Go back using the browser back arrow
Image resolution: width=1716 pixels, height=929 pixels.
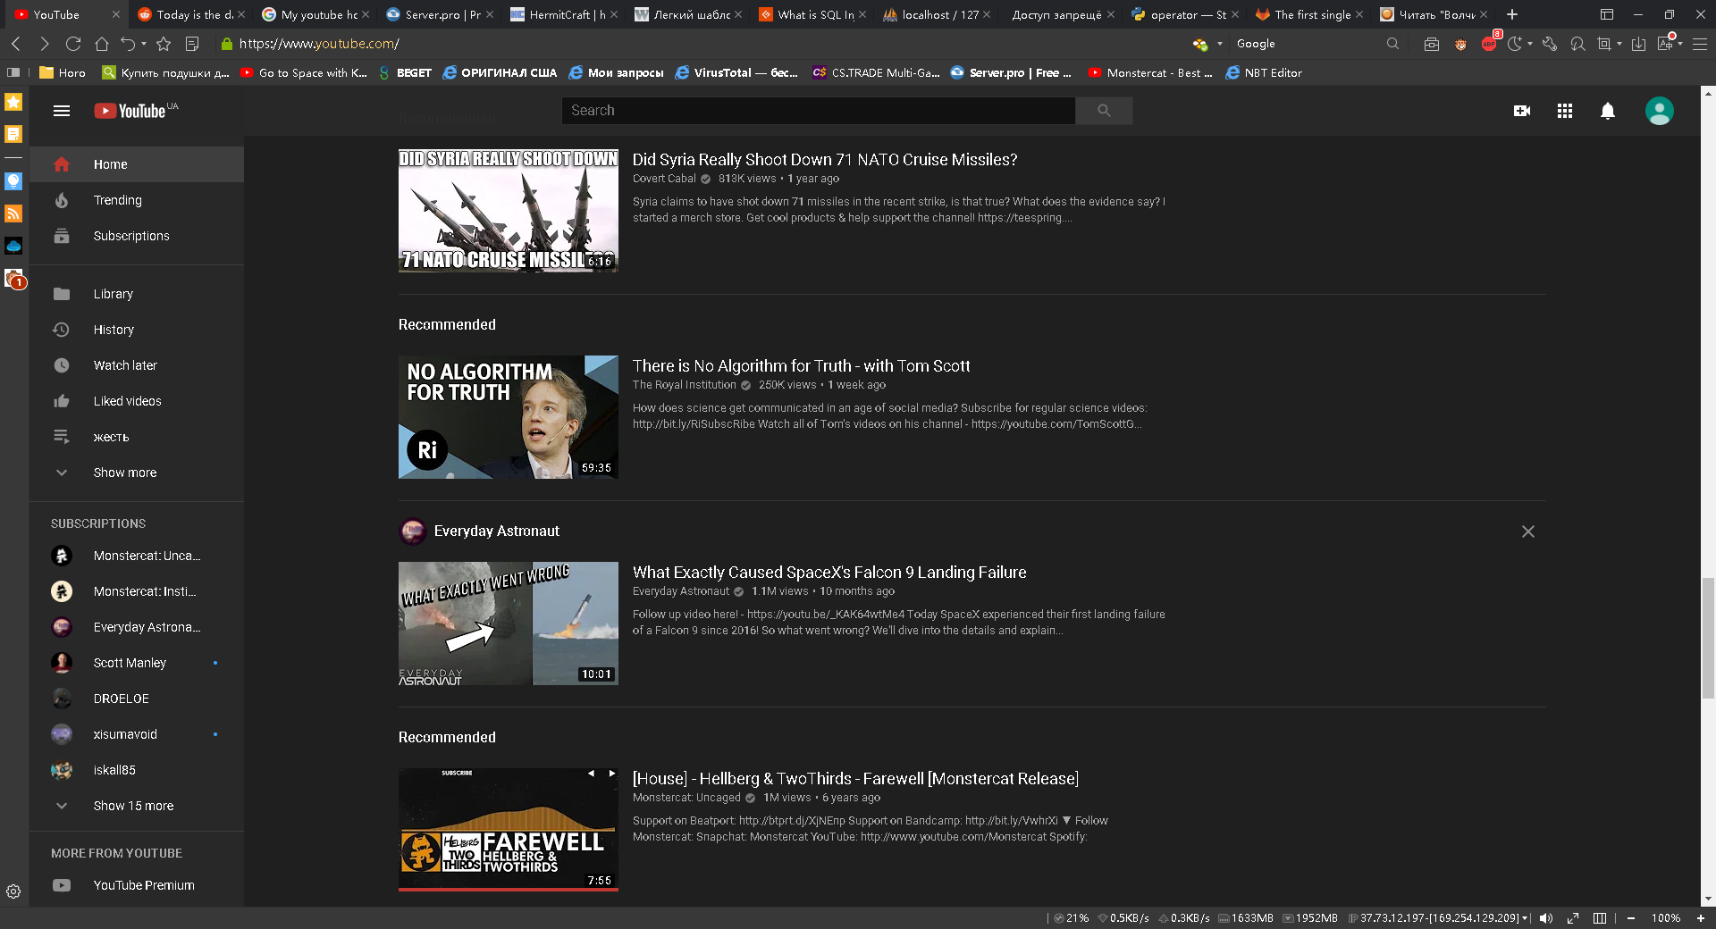point(16,44)
